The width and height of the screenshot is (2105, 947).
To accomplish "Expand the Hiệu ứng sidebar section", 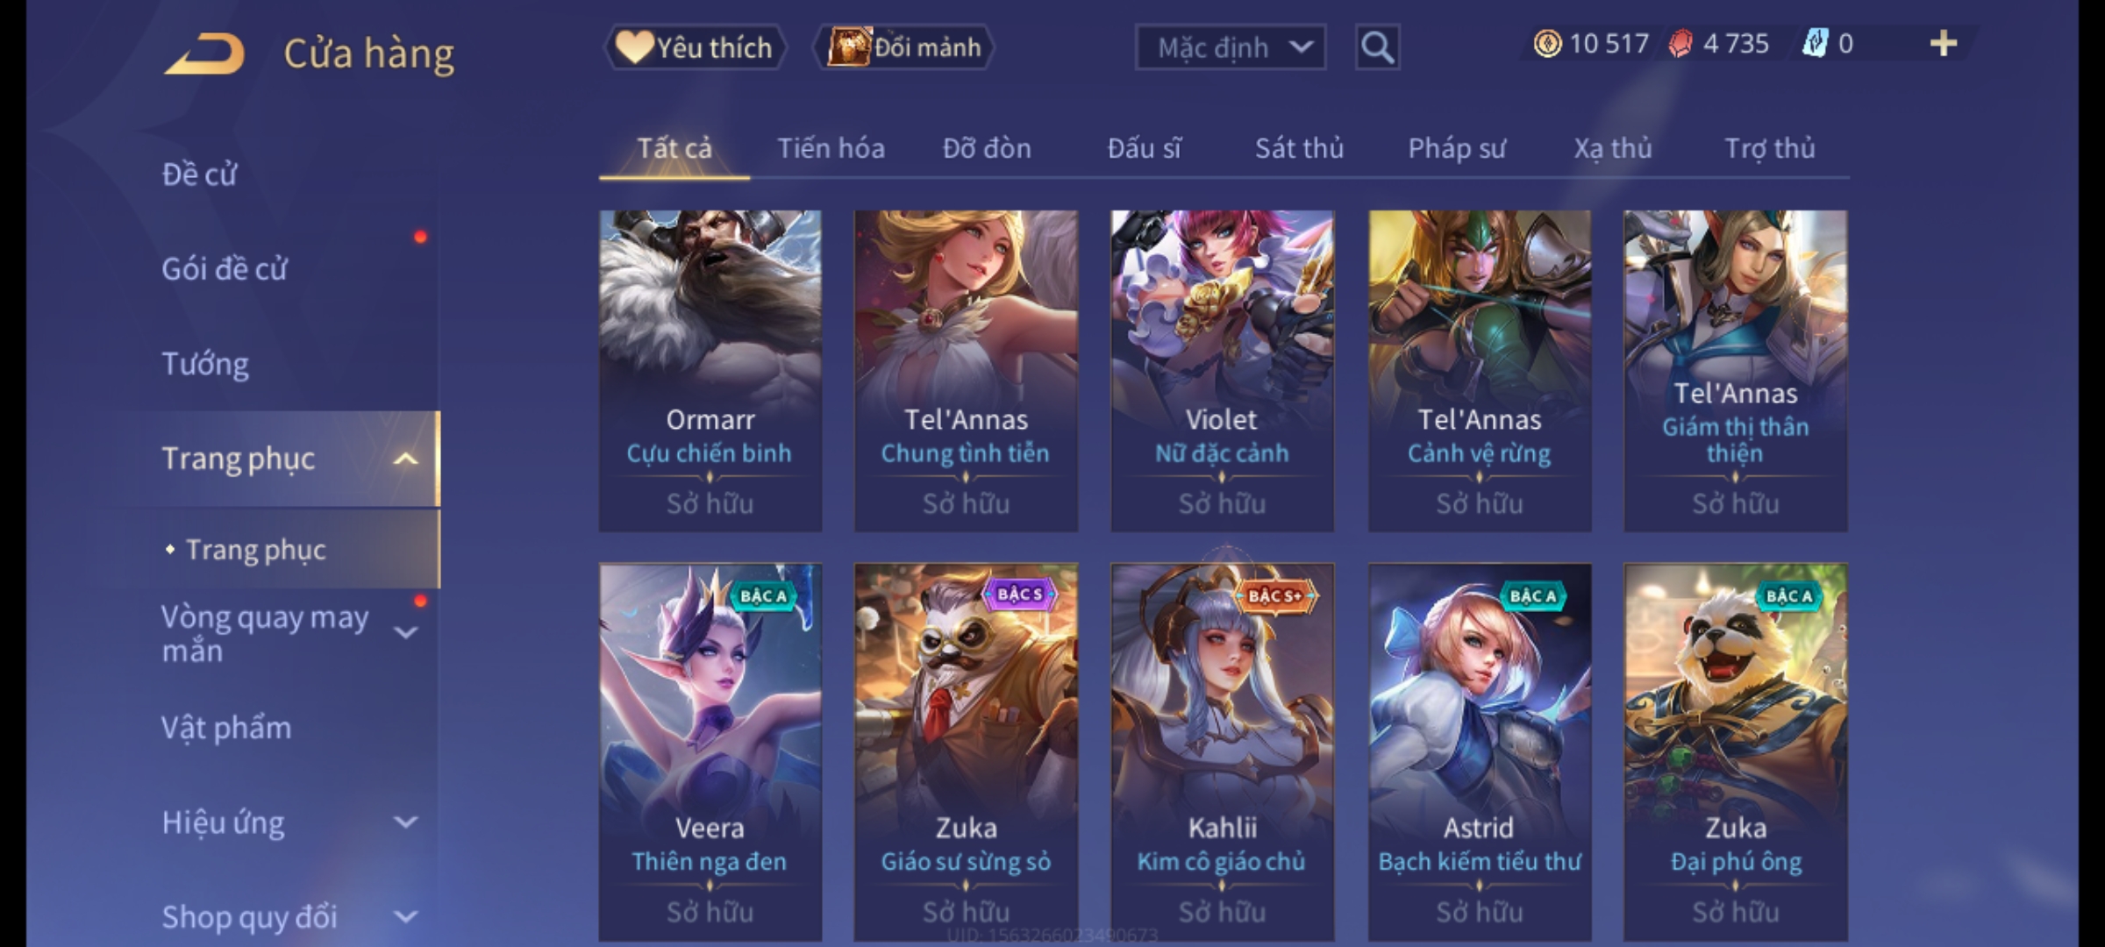I will [405, 822].
